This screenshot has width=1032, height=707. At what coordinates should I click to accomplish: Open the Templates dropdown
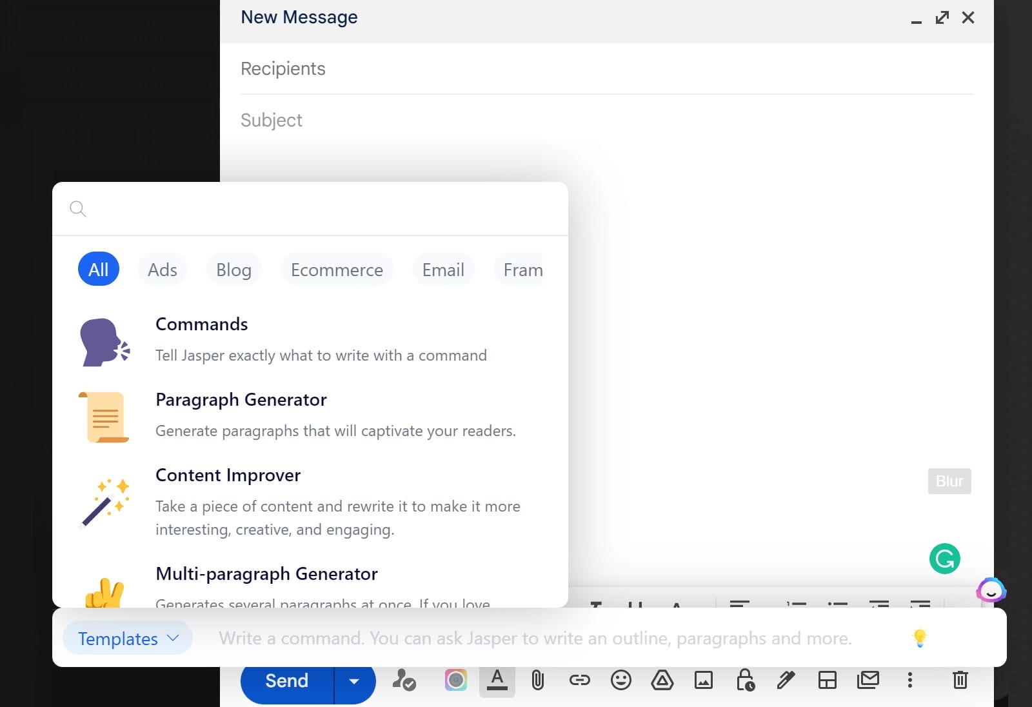pyautogui.click(x=127, y=639)
